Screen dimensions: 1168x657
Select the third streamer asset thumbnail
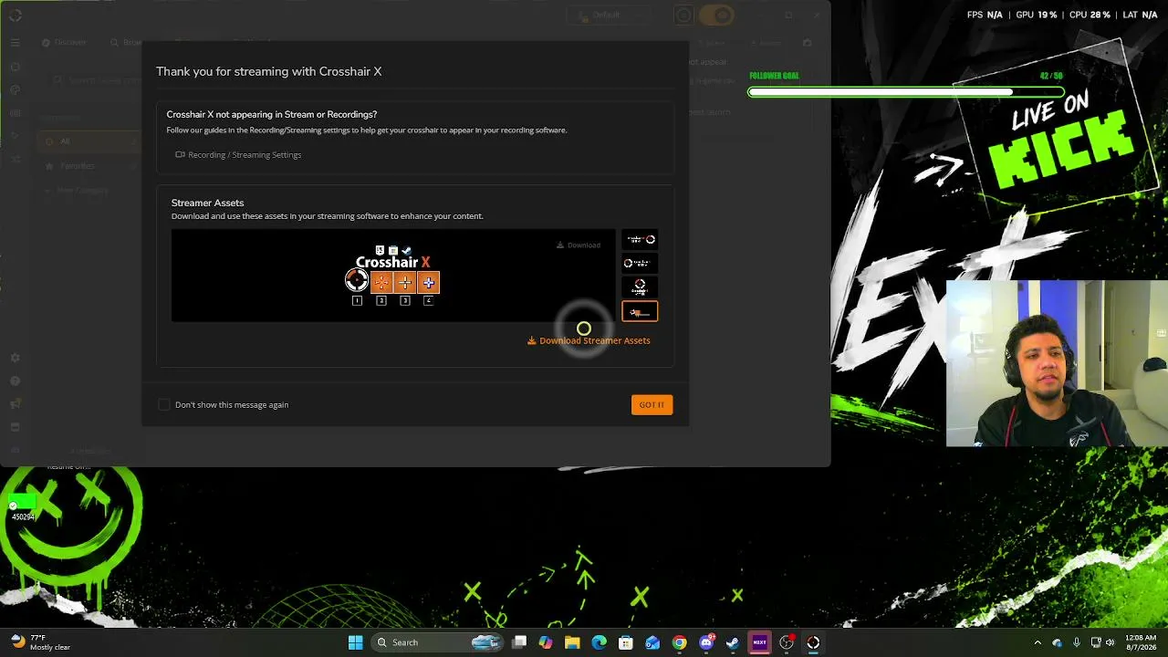pos(640,287)
